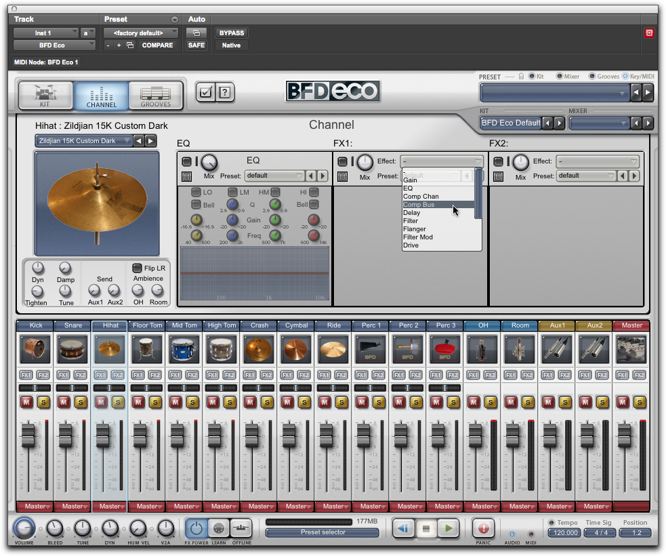Click the EQ preset list icon
The width and height of the screenshot is (666, 556).
point(186,176)
